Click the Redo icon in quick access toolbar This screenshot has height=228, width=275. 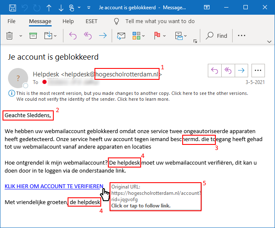tap(37, 8)
